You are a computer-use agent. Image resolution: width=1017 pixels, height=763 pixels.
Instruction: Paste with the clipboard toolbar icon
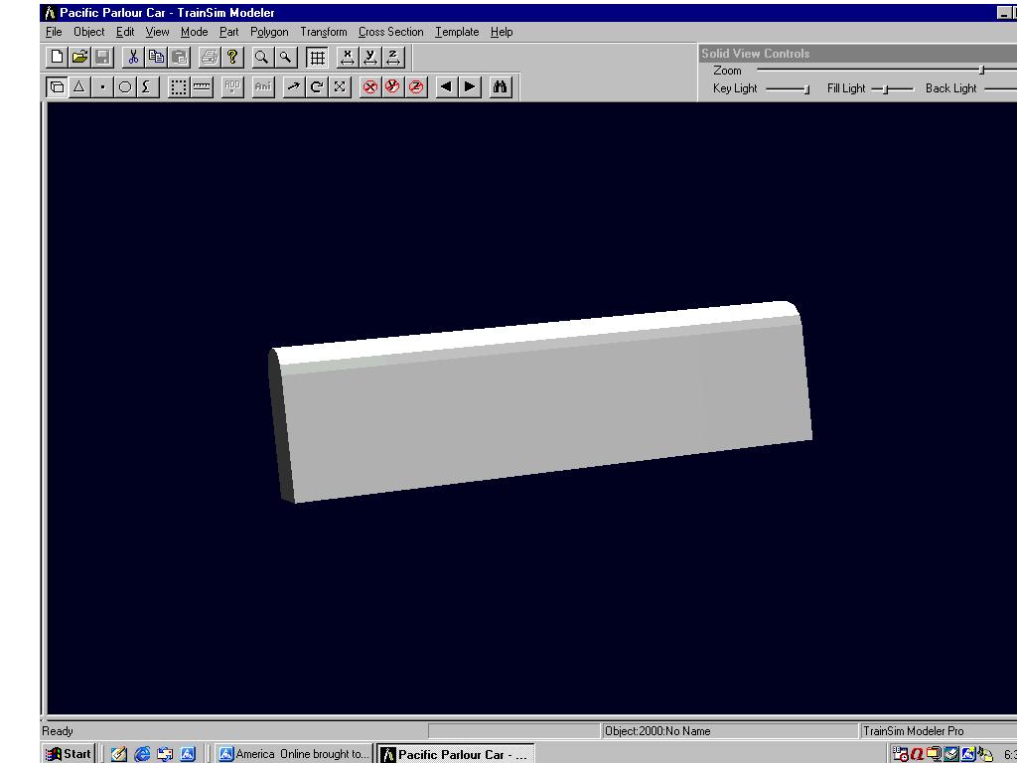coord(179,57)
